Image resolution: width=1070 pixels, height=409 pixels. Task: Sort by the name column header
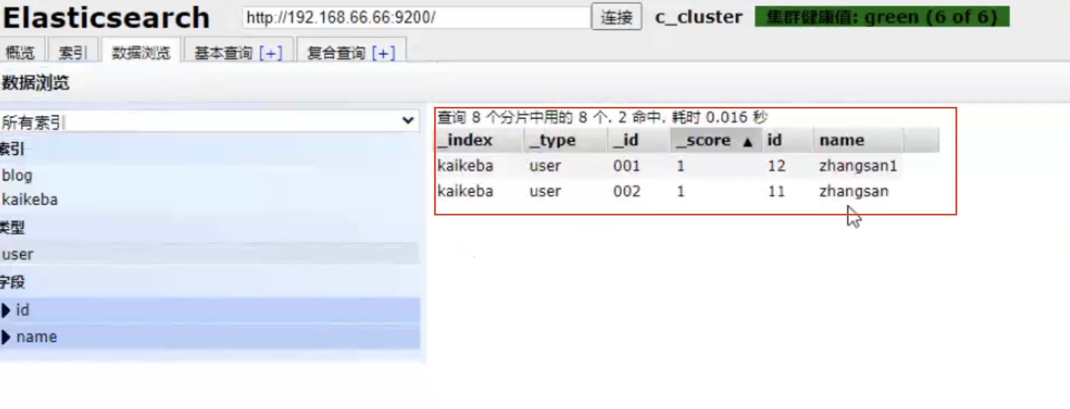(858, 140)
